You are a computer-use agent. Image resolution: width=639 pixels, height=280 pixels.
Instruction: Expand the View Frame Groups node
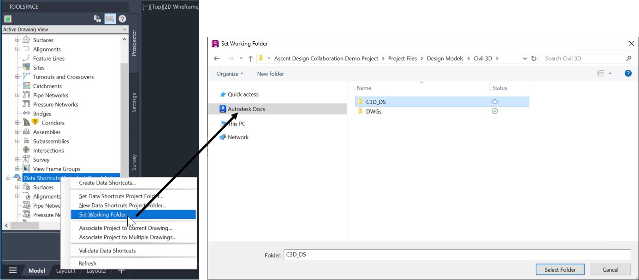18,169
